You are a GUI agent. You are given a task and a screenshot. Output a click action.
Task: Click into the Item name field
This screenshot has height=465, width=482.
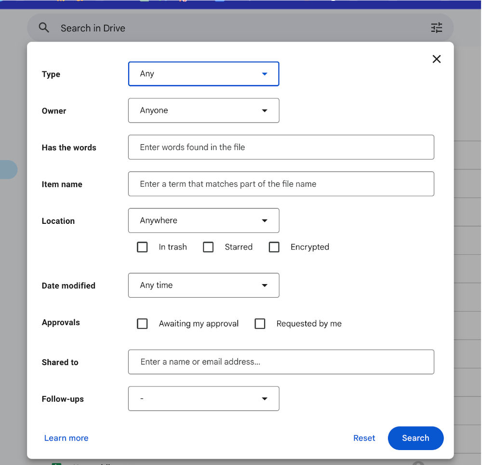pos(281,184)
